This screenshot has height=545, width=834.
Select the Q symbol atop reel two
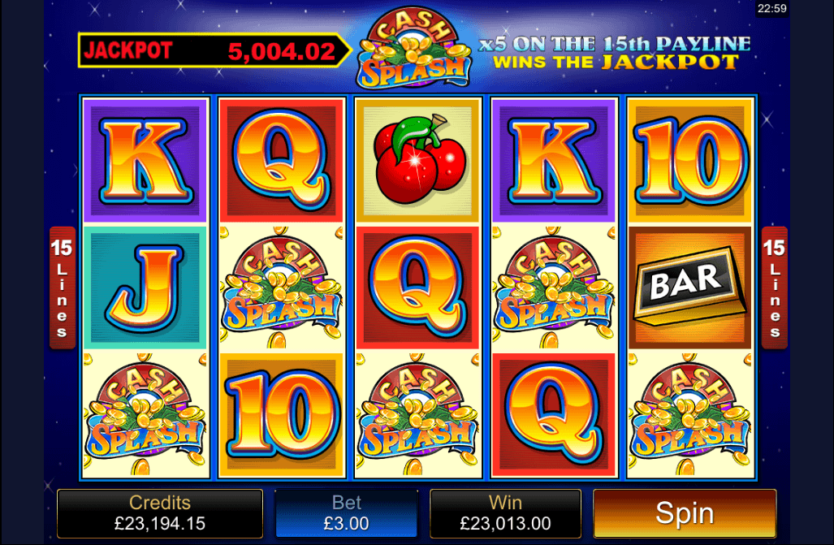(x=281, y=160)
